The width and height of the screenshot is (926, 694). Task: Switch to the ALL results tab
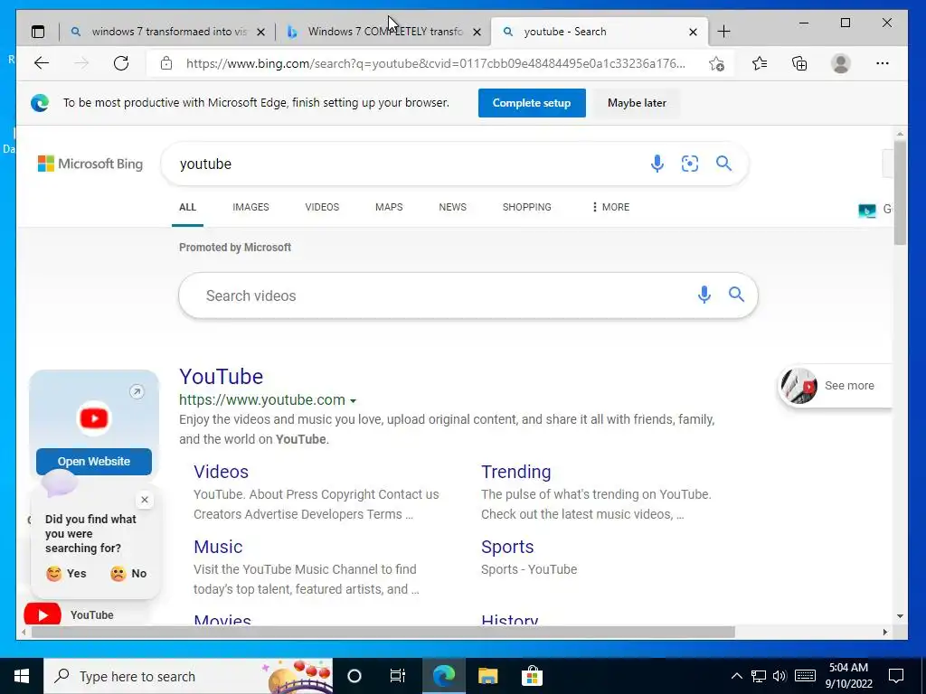pyautogui.click(x=187, y=207)
